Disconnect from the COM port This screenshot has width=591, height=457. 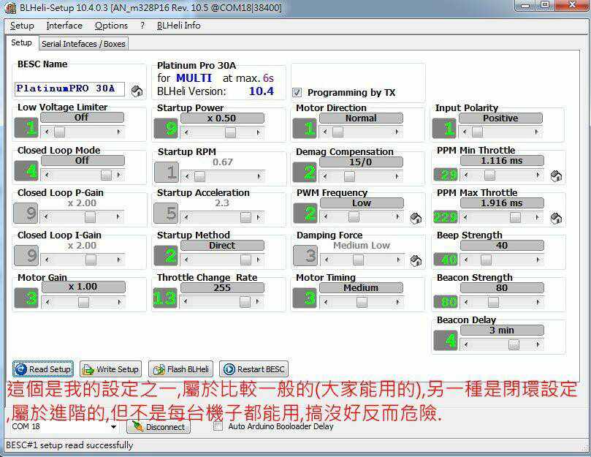click(158, 427)
